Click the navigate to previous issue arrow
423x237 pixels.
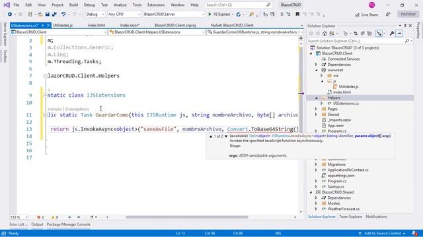(70, 217)
